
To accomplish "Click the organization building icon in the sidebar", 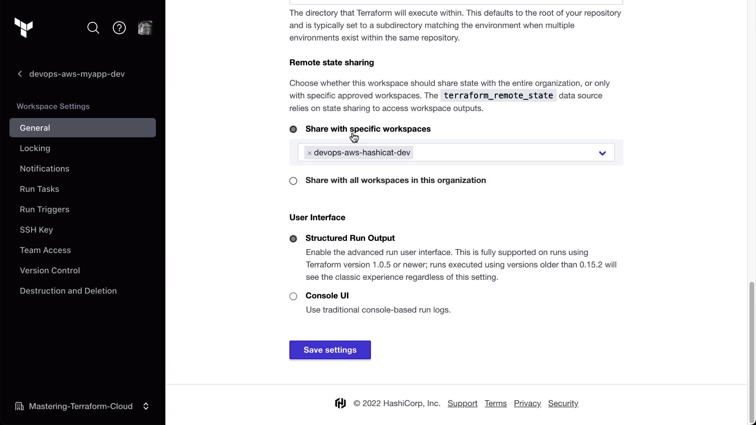I will tap(19, 406).
